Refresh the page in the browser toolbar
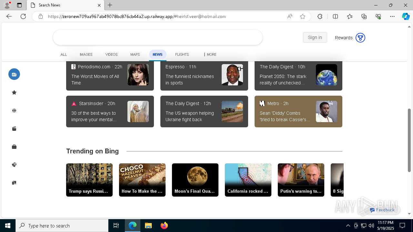This screenshot has height=232, width=413. 23,16
